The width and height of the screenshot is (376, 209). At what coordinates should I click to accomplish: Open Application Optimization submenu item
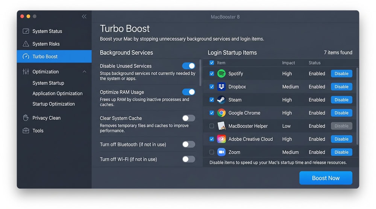pos(58,93)
